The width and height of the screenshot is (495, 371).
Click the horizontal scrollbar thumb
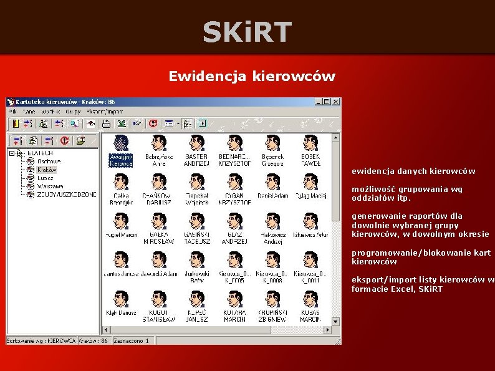pyautogui.click(x=190, y=330)
